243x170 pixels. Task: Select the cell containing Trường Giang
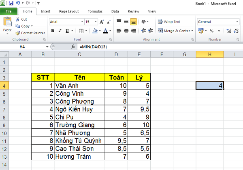(79, 125)
